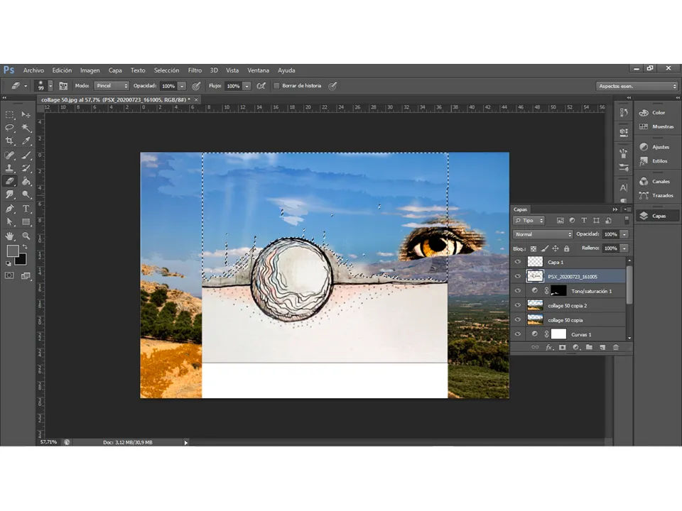
Task: Open the Tipo filter dropdown
Action: [x=529, y=221]
